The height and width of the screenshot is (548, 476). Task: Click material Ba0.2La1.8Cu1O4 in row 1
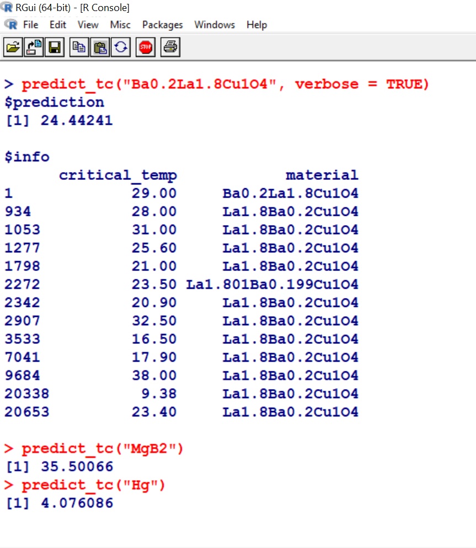291,193
